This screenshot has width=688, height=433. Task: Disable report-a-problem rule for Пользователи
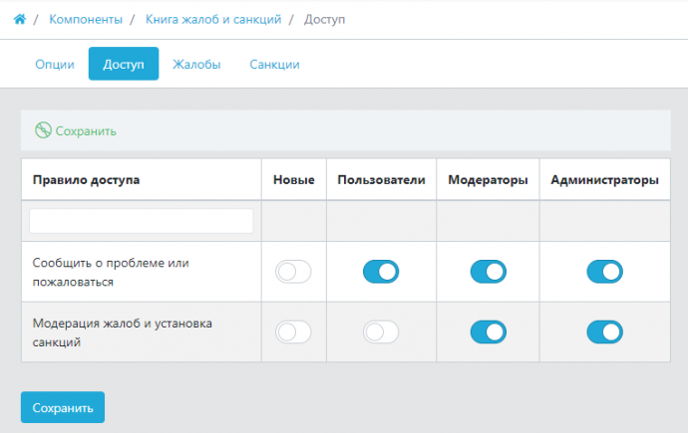tap(381, 272)
